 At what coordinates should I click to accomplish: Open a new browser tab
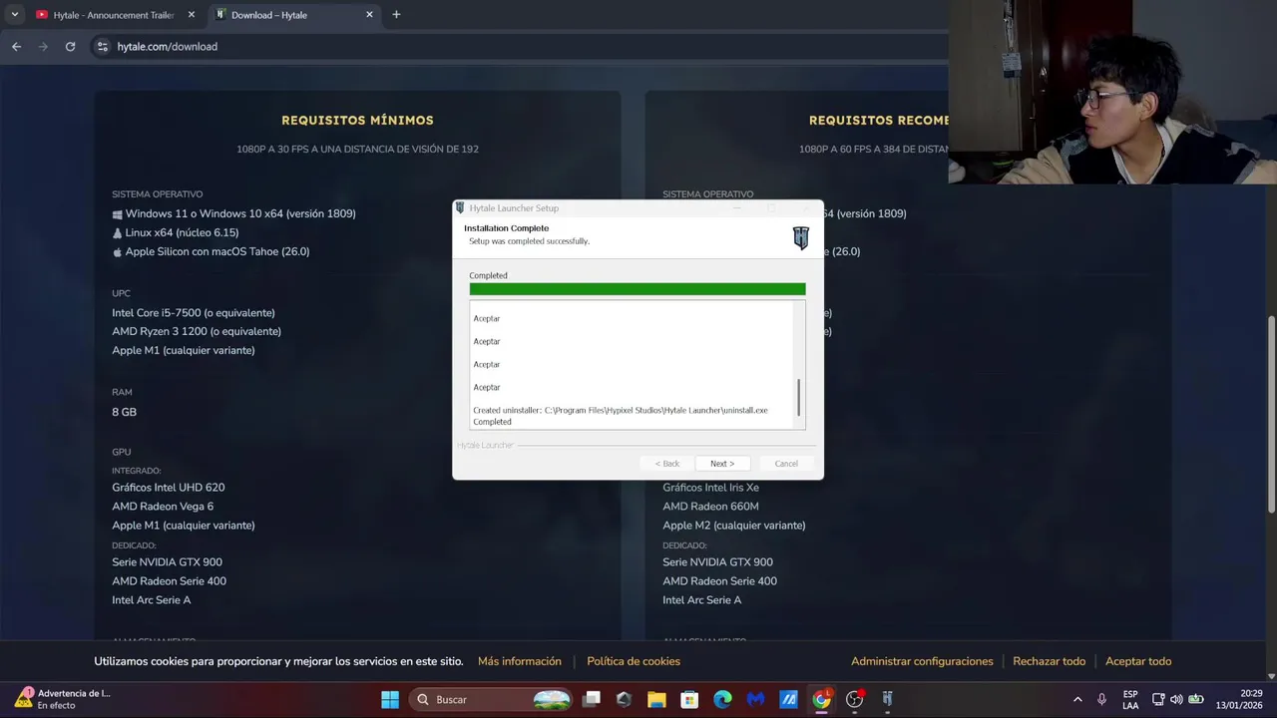pyautogui.click(x=396, y=15)
